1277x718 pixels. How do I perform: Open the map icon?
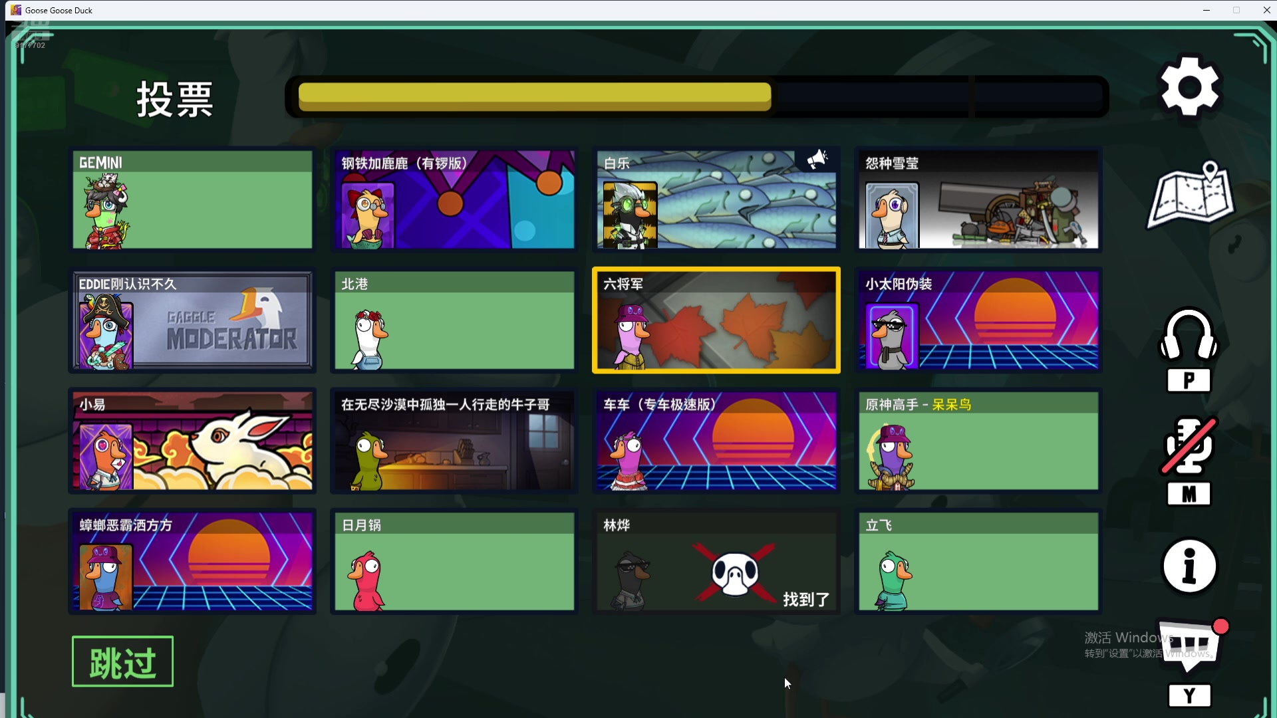[x=1191, y=195]
